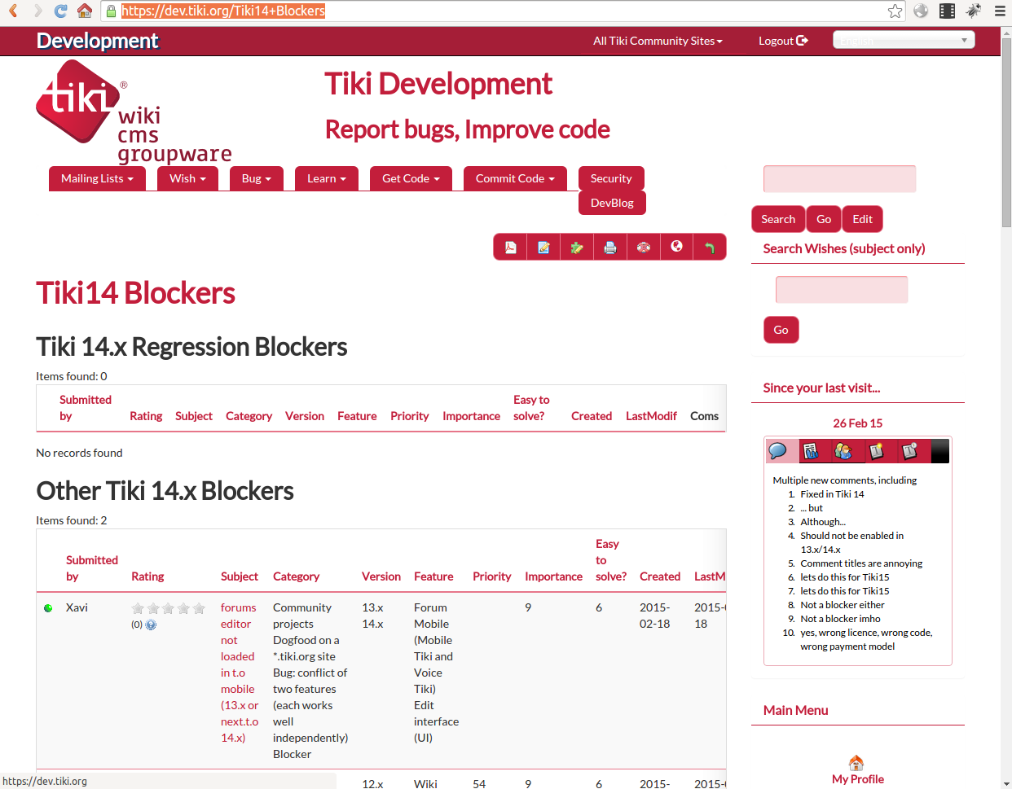
Task: Click the Search button
Action: click(x=778, y=219)
